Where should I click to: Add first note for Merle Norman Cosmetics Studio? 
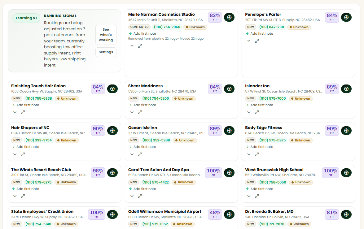tap(142, 34)
